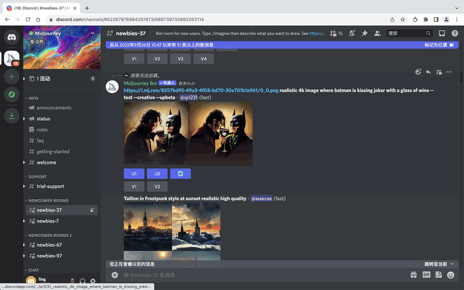Open more options on message toolbar
This screenshot has width=464, height=290.
tap(449, 72)
